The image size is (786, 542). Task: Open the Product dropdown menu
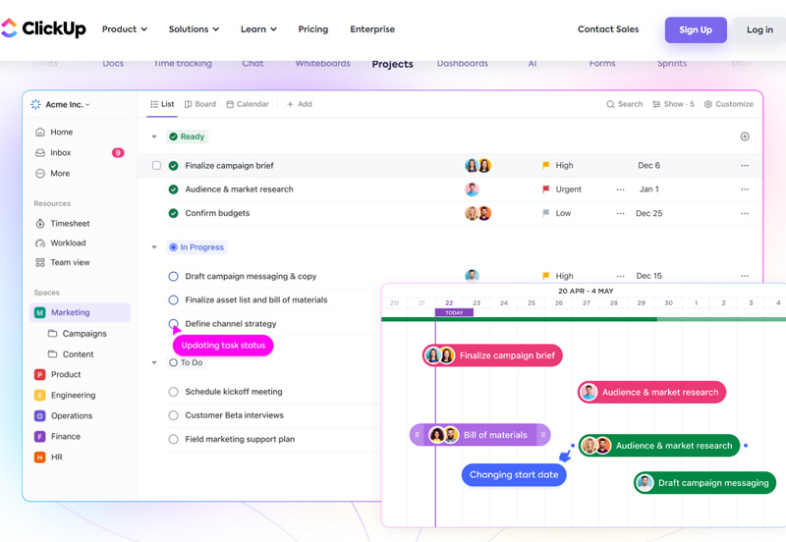(125, 29)
